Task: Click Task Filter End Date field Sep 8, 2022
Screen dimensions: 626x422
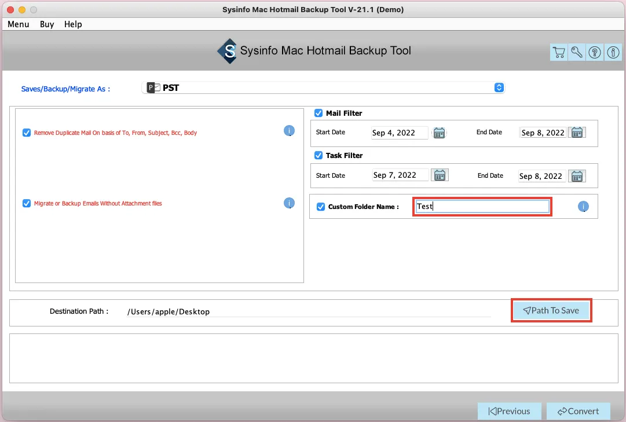Action: click(542, 176)
